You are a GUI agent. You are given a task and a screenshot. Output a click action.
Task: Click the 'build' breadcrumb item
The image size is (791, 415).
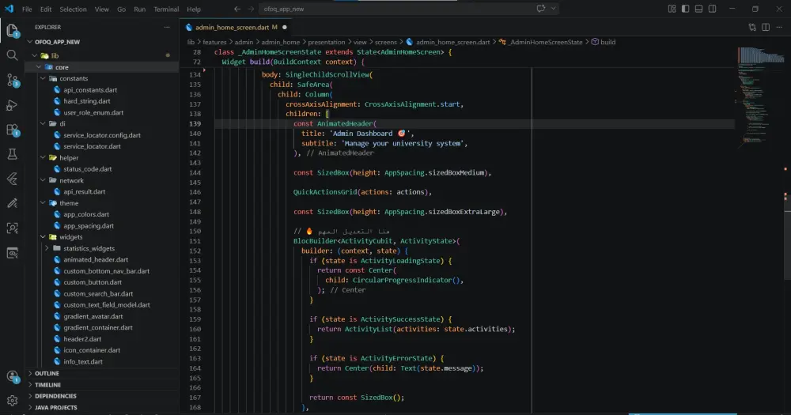tap(604, 43)
